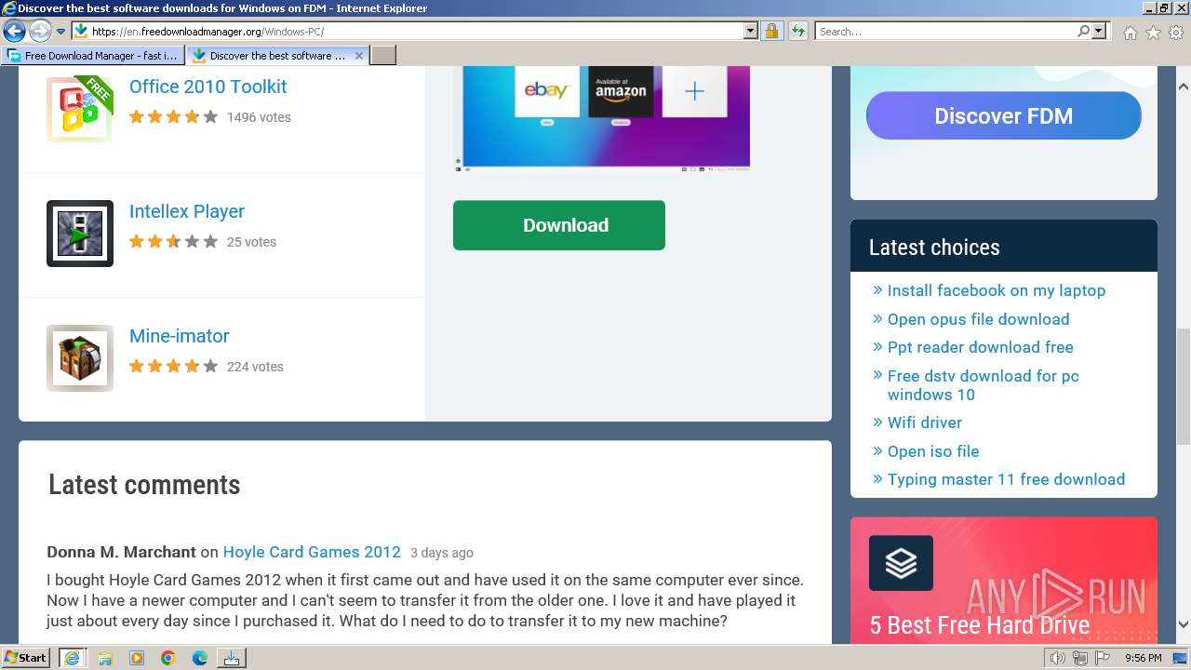Open Favorites star icon
The height and width of the screenshot is (670, 1191).
click(1153, 33)
